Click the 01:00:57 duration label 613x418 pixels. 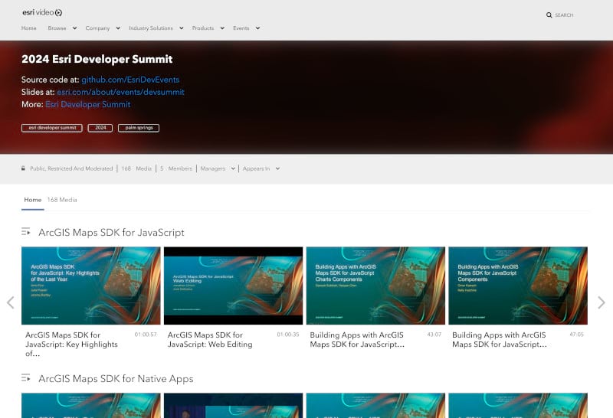coord(146,335)
